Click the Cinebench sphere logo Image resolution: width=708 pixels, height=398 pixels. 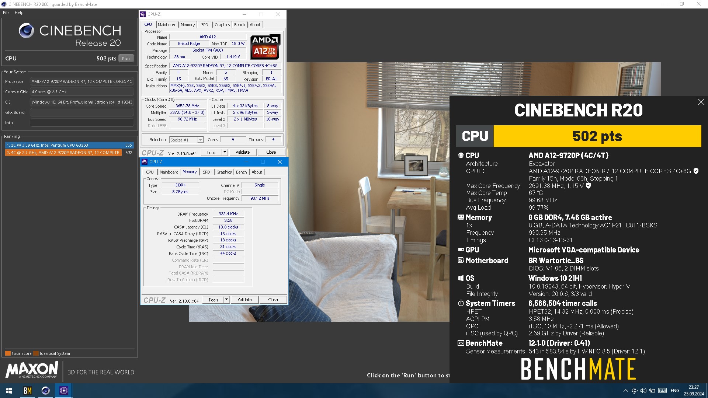(26, 31)
